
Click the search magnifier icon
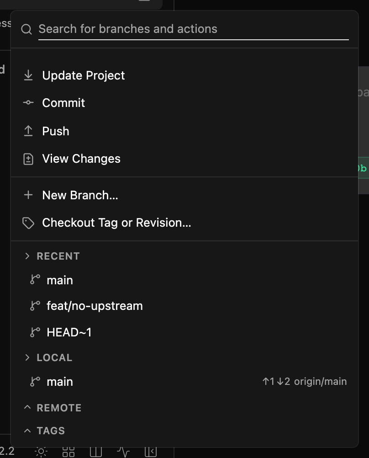pyautogui.click(x=26, y=29)
